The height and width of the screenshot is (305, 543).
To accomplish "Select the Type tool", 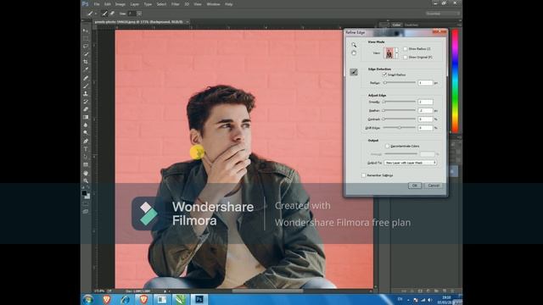I will tap(86, 149).
